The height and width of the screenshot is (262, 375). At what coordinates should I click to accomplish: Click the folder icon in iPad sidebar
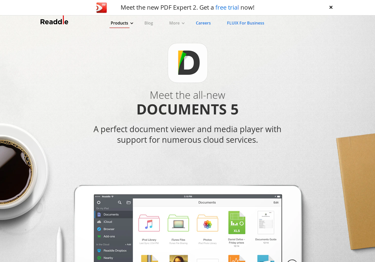pyautogui.click(x=129, y=202)
